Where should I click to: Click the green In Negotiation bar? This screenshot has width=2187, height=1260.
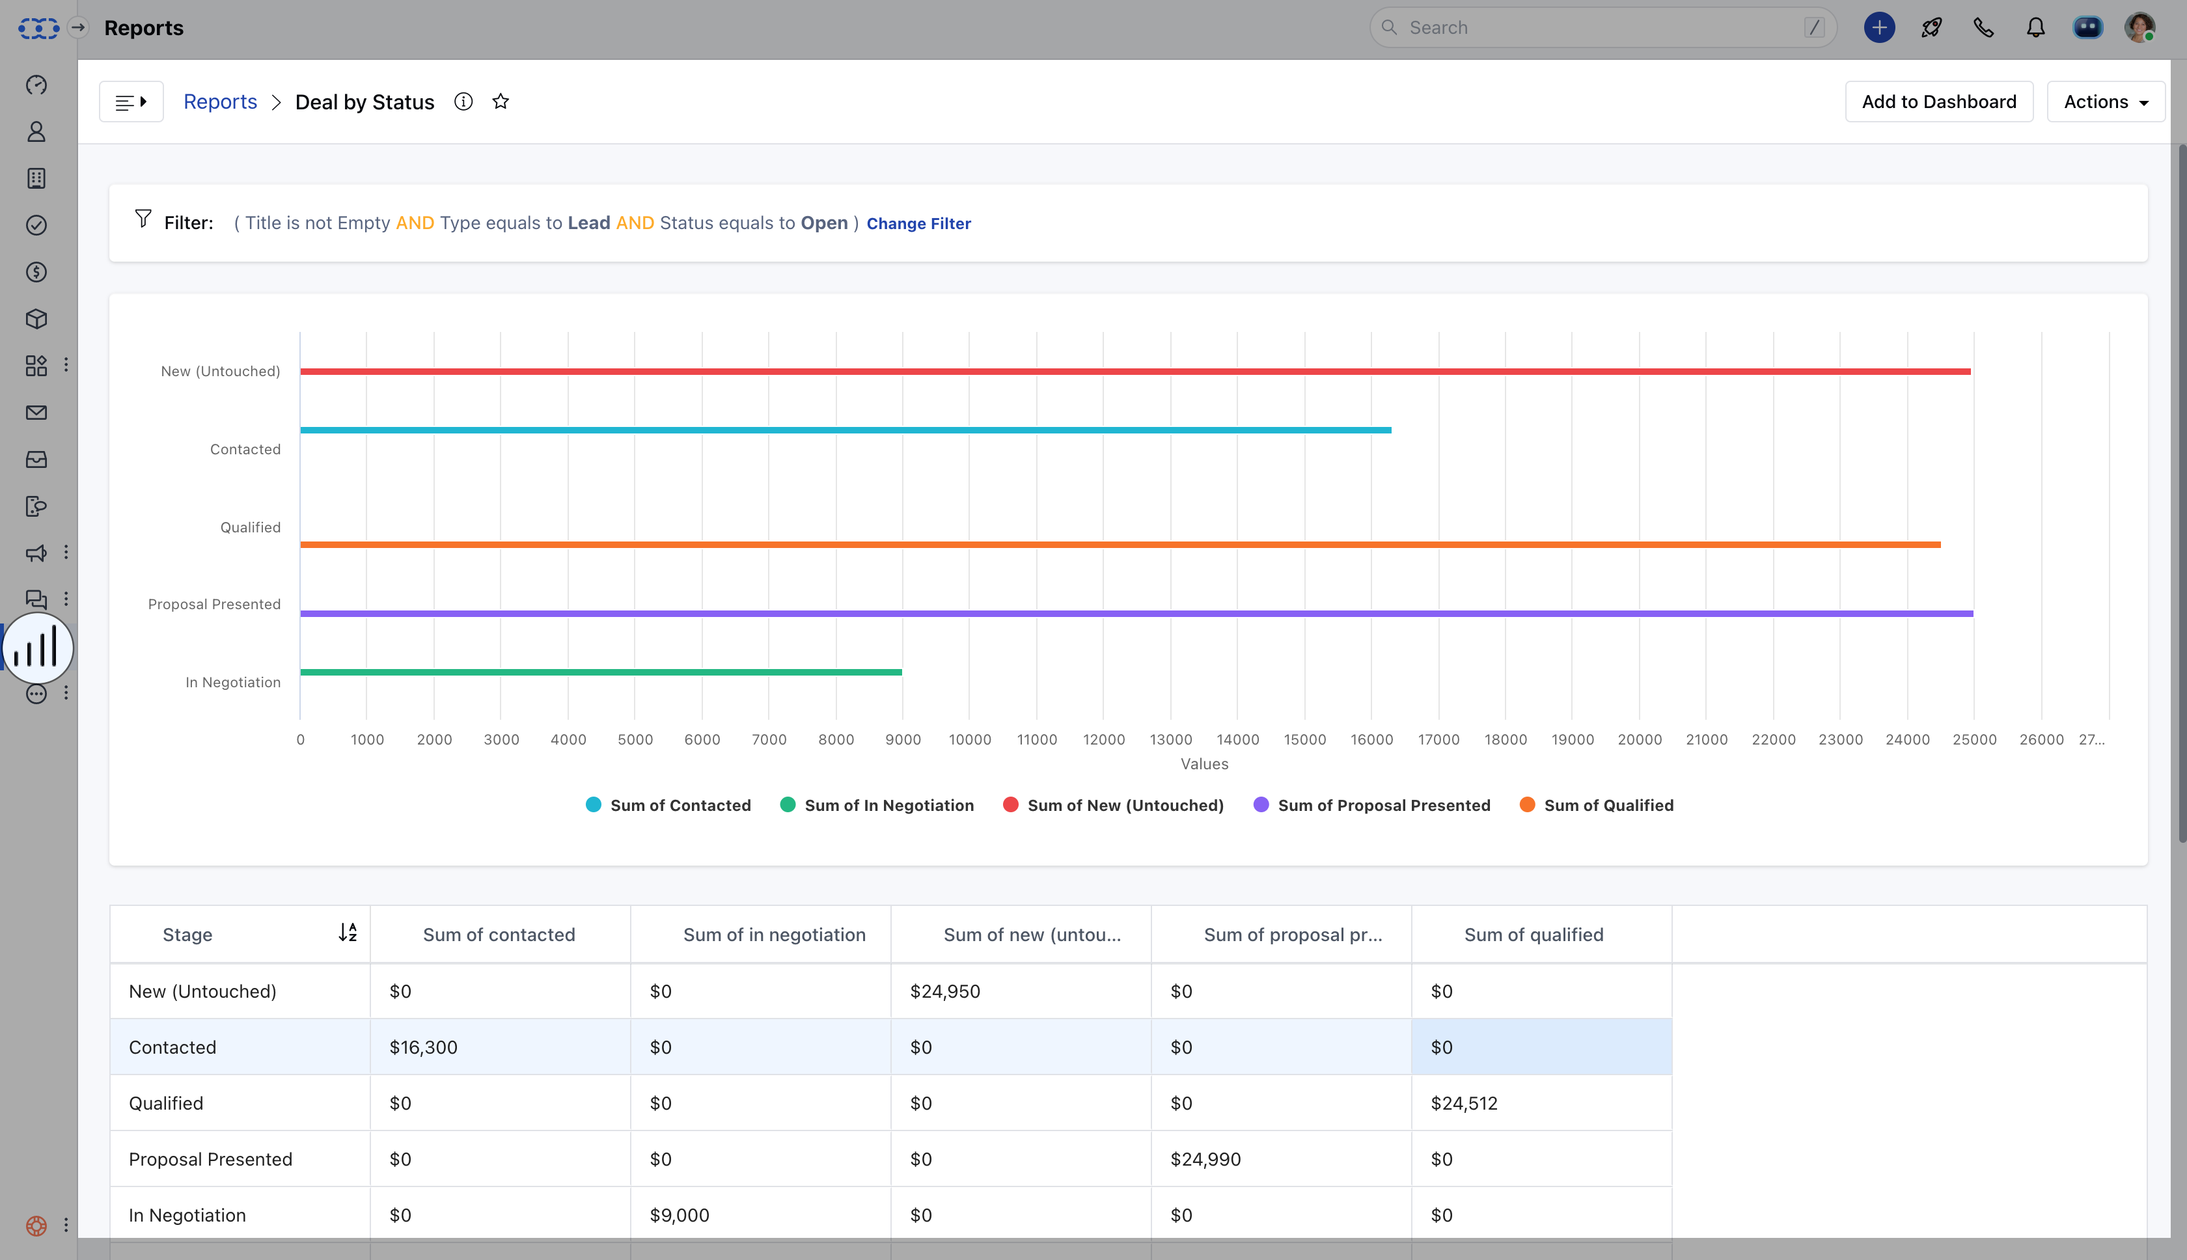[x=601, y=672]
